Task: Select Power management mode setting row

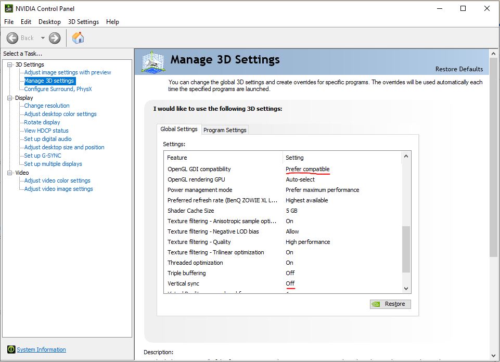Action: tap(200, 190)
